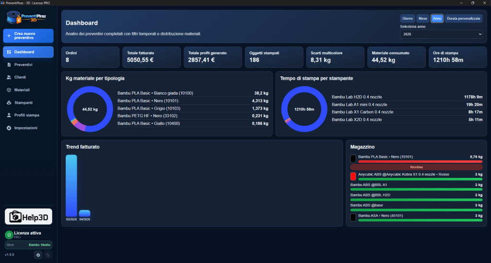Viewport: 491px width, 263px height.
Task: Click the Bambu ABS @BBL A1 stock entry
Action: [x=416, y=187]
